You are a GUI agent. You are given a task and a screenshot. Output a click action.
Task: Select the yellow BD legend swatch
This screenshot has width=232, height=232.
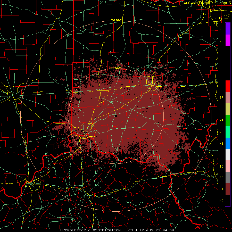(228, 109)
